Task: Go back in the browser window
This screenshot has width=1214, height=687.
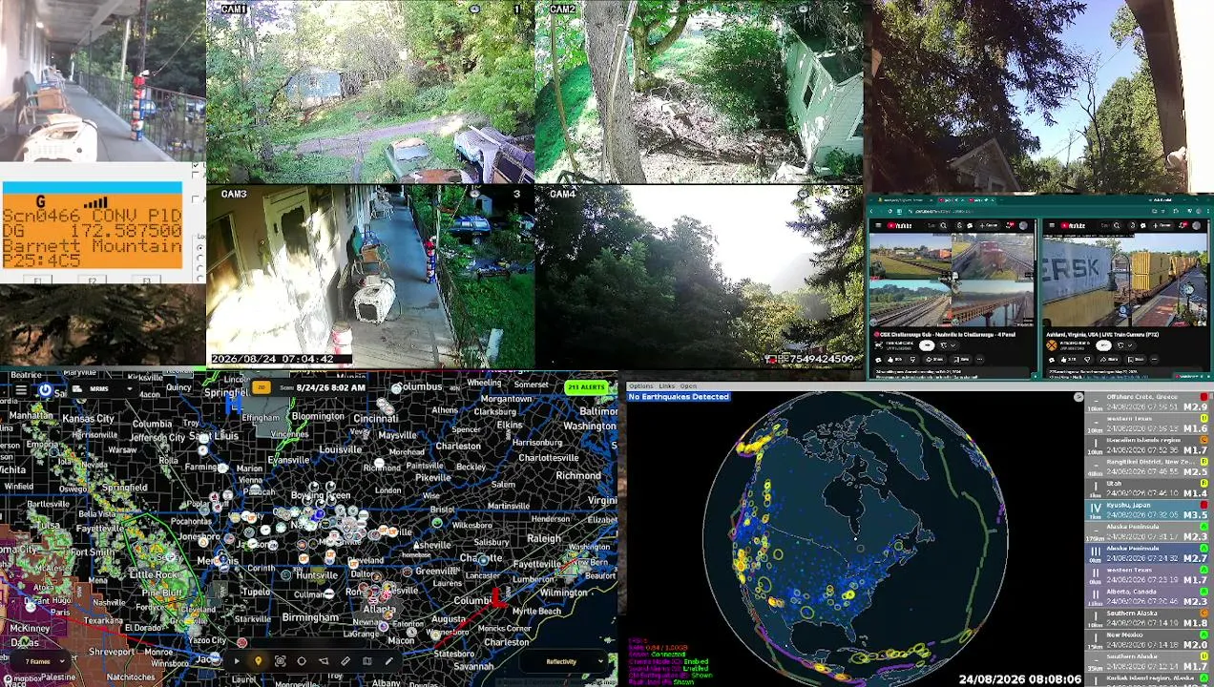Action: 872,211
